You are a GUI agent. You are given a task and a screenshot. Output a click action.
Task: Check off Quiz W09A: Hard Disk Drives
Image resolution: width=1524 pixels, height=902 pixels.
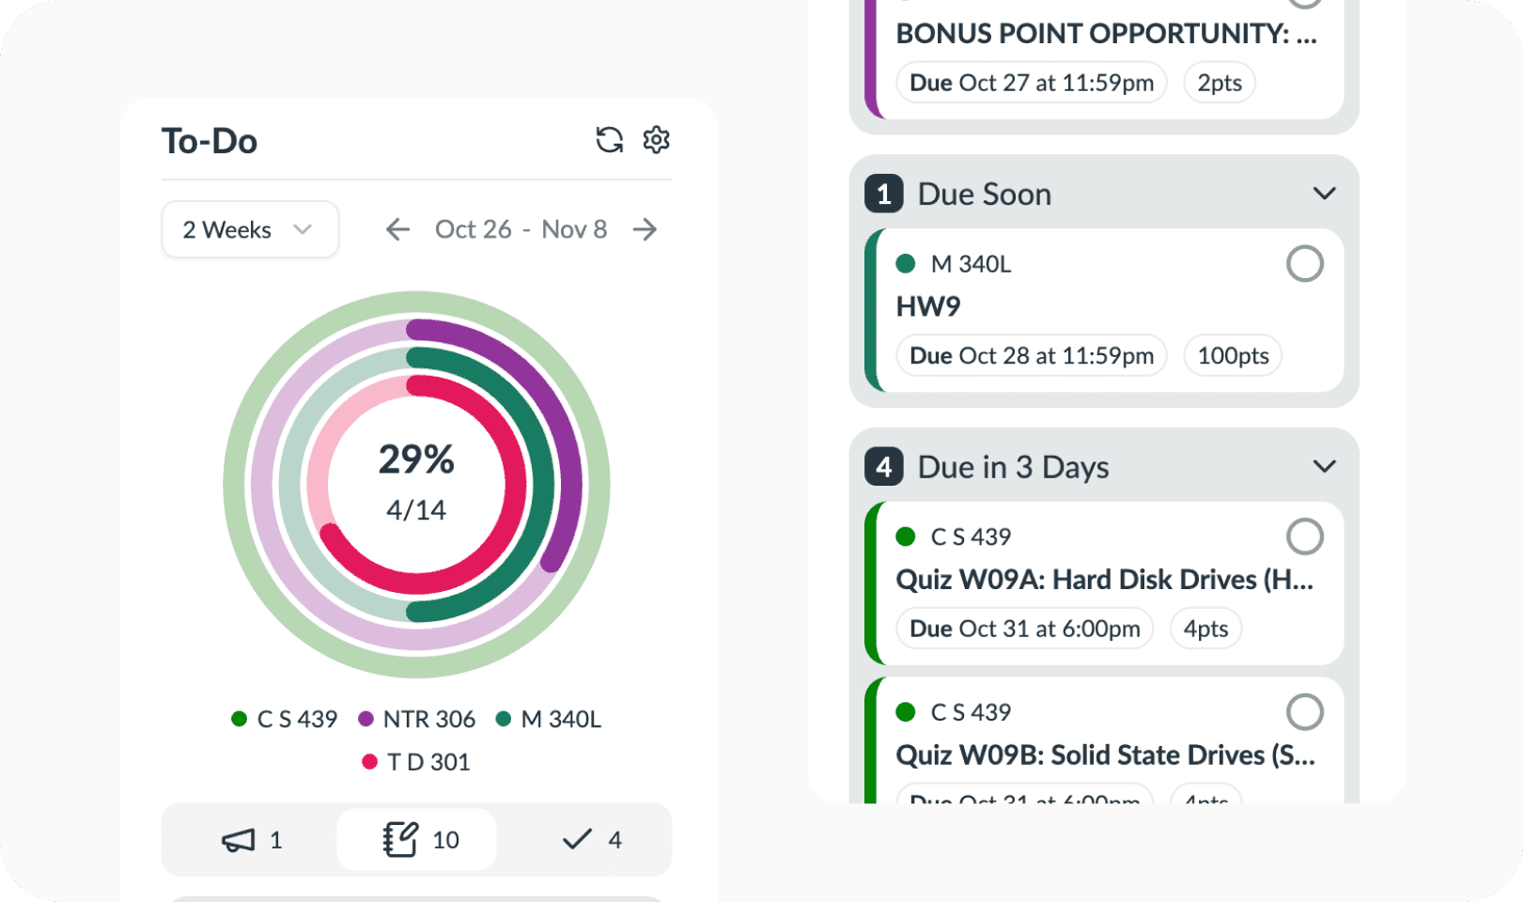(x=1305, y=537)
